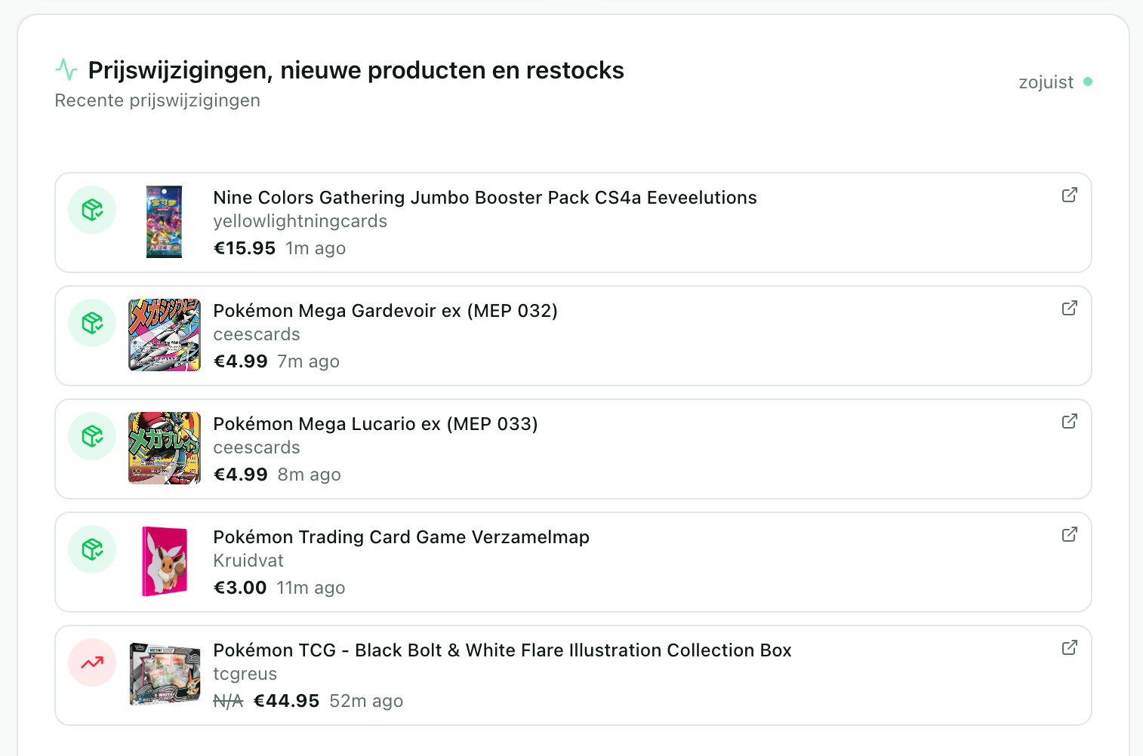Click restock icon beside Nine Colors Gathering

tap(92, 210)
